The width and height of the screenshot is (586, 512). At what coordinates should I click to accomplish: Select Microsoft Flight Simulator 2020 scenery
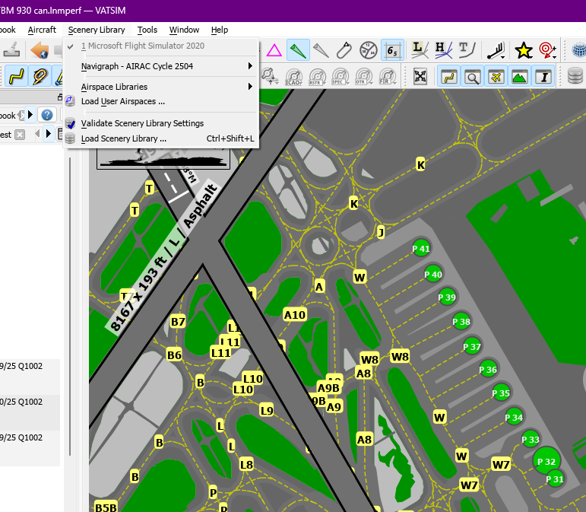pos(161,46)
